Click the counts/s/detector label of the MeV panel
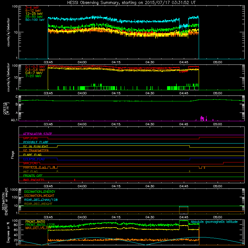 point(8,77)
